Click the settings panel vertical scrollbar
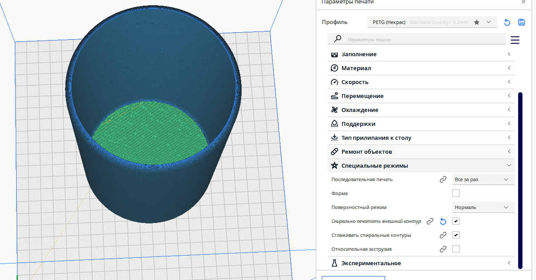This screenshot has height=280, width=536. (x=520, y=180)
